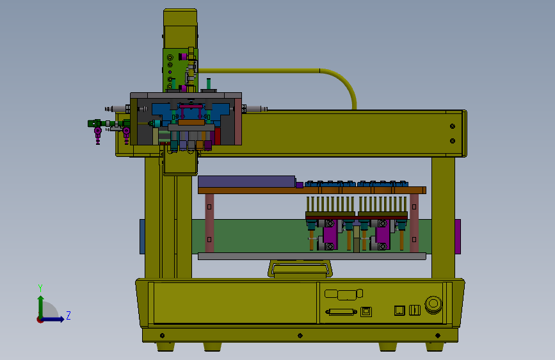
Task: Select the orange worktable plate
Action: 312,191
